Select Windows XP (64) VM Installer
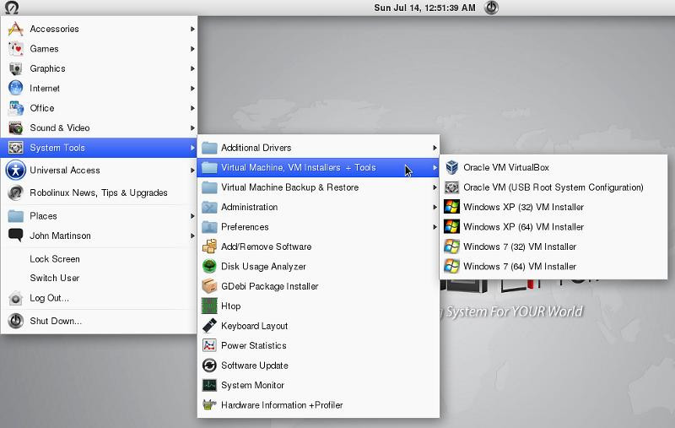Screen dimensions: 675x428 pos(553,226)
